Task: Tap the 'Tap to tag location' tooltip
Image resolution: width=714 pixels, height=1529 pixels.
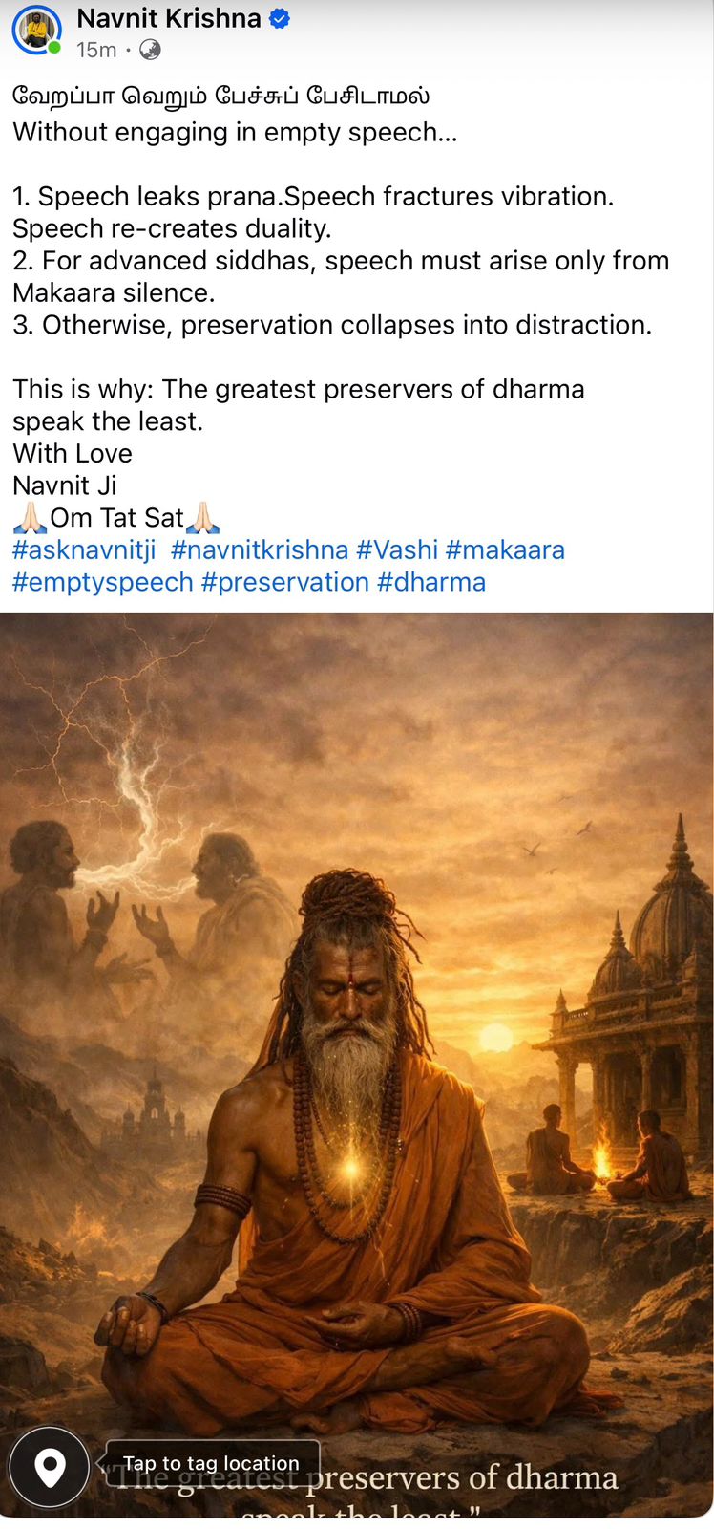Action: 211,1463
